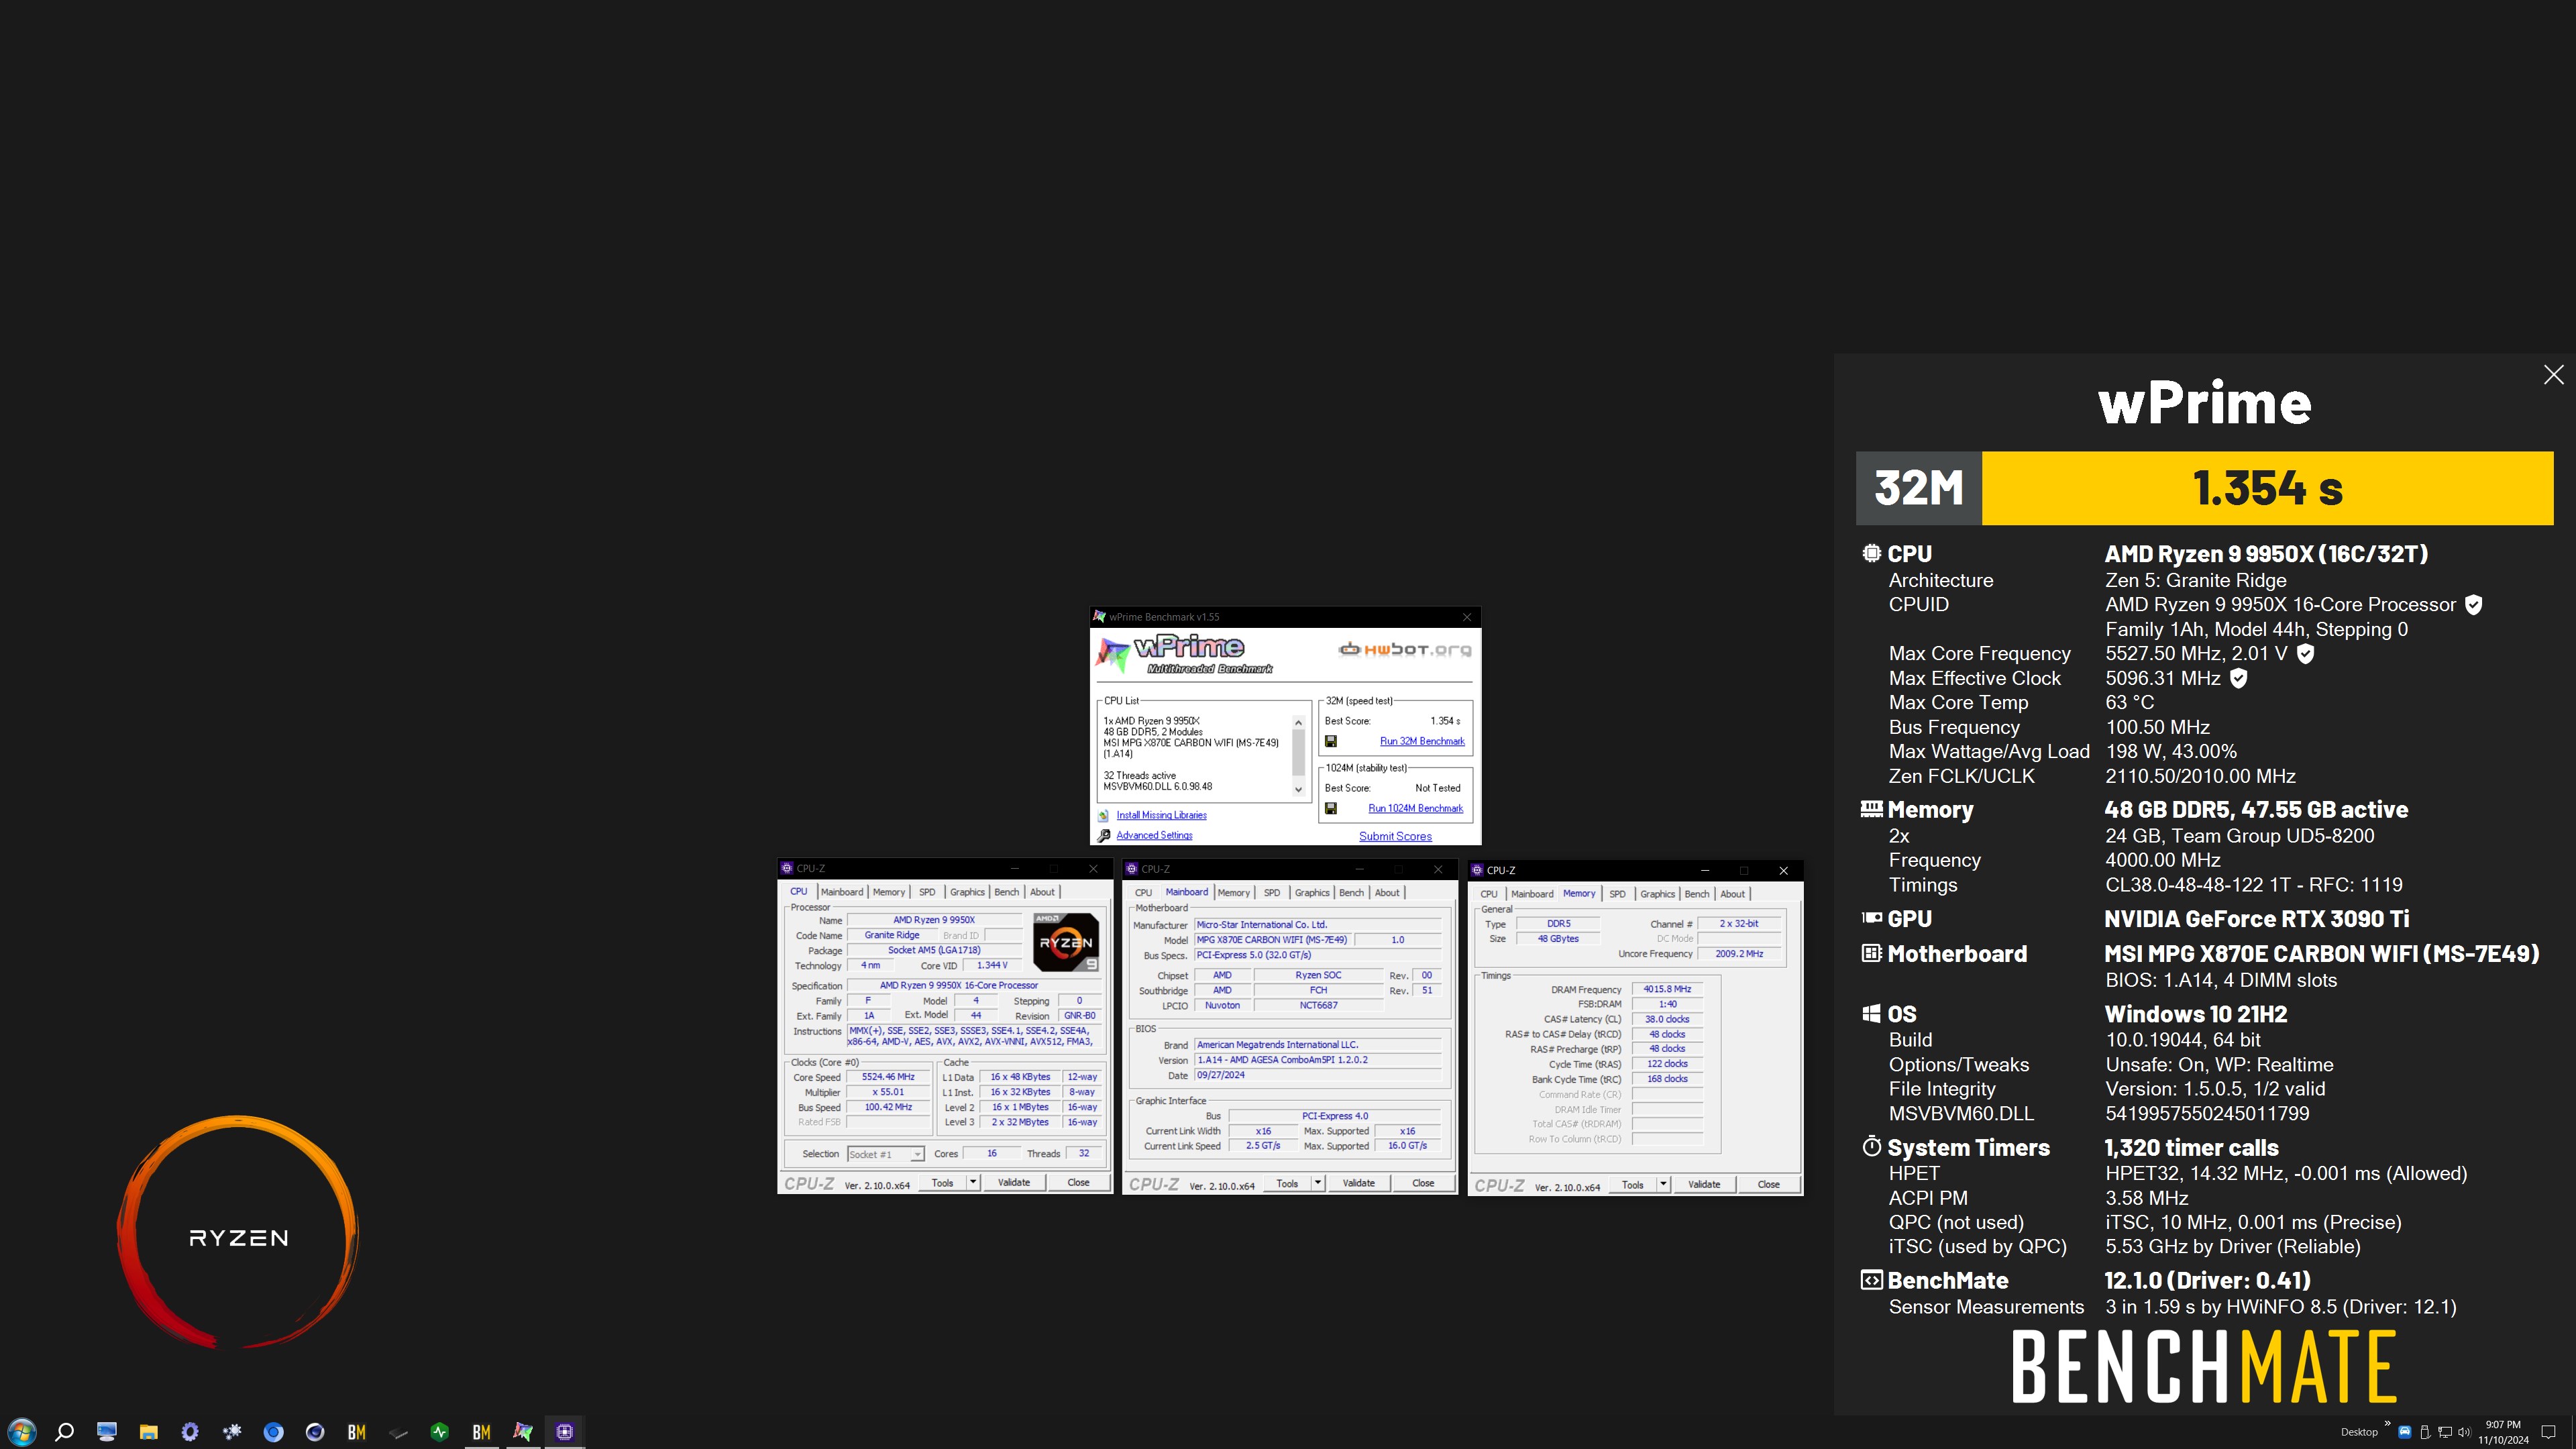Open the computer monitor taskbar icon
This screenshot has width=2576, height=1449.
tap(106, 1431)
